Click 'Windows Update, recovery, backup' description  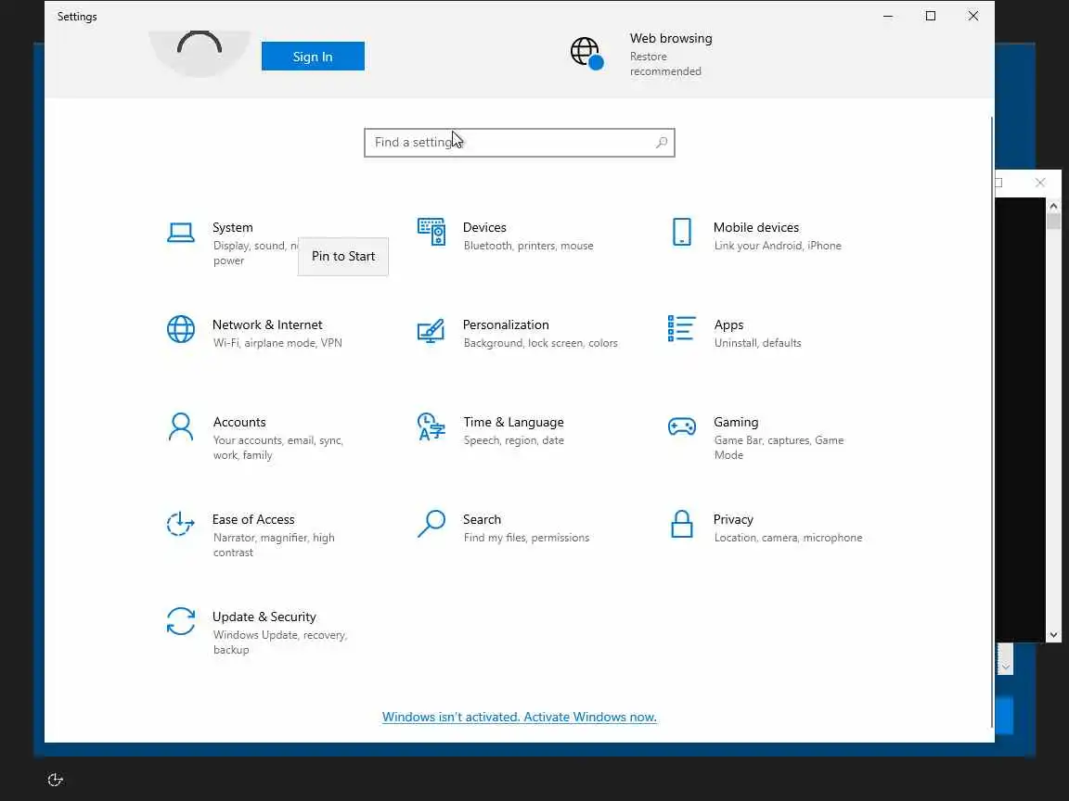pyautogui.click(x=280, y=642)
